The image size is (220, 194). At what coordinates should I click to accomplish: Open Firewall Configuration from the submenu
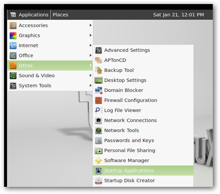click(x=143, y=100)
